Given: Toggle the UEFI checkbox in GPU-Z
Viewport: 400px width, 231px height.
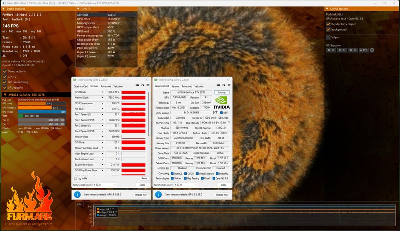Looking at the screenshot, I should click(221, 113).
